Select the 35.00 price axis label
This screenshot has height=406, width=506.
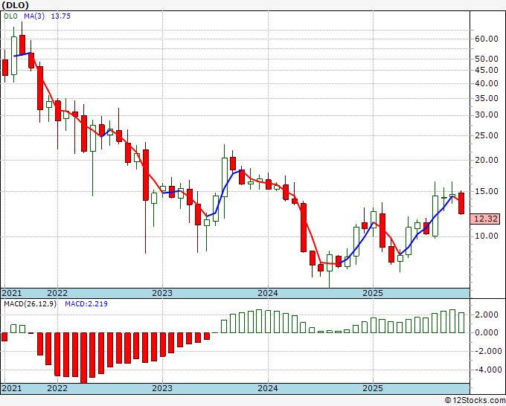coord(487,98)
